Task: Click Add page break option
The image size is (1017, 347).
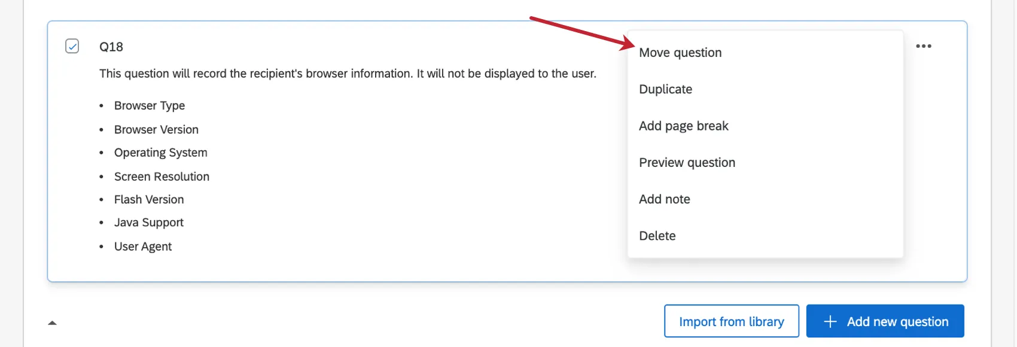Action: (x=683, y=126)
